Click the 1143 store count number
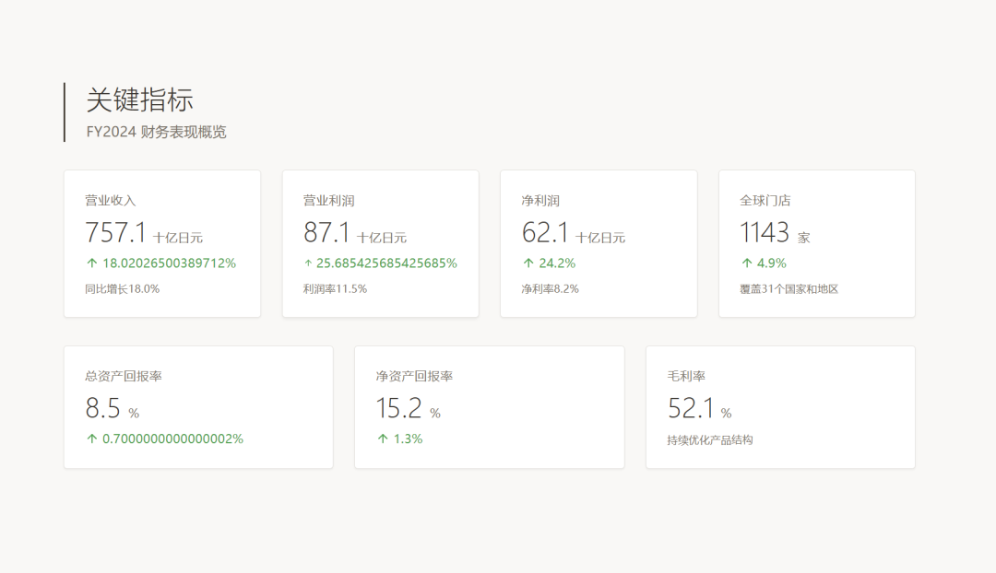This screenshot has width=996, height=573. click(763, 232)
